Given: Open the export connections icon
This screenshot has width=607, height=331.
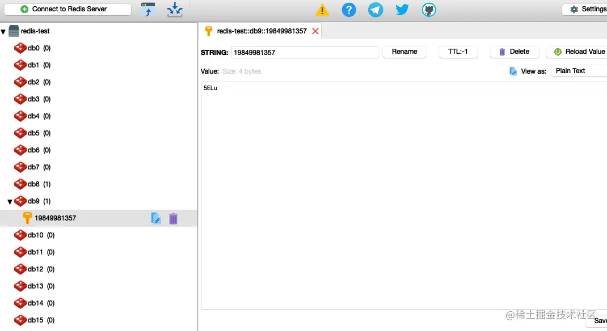Looking at the screenshot, I should (x=175, y=10).
